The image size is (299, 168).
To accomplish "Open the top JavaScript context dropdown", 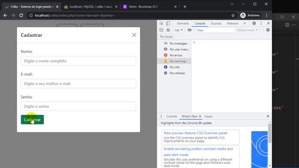I will 178,30.
